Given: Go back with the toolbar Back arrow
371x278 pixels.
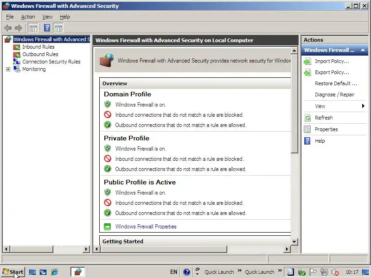Looking at the screenshot, I should [8, 28].
